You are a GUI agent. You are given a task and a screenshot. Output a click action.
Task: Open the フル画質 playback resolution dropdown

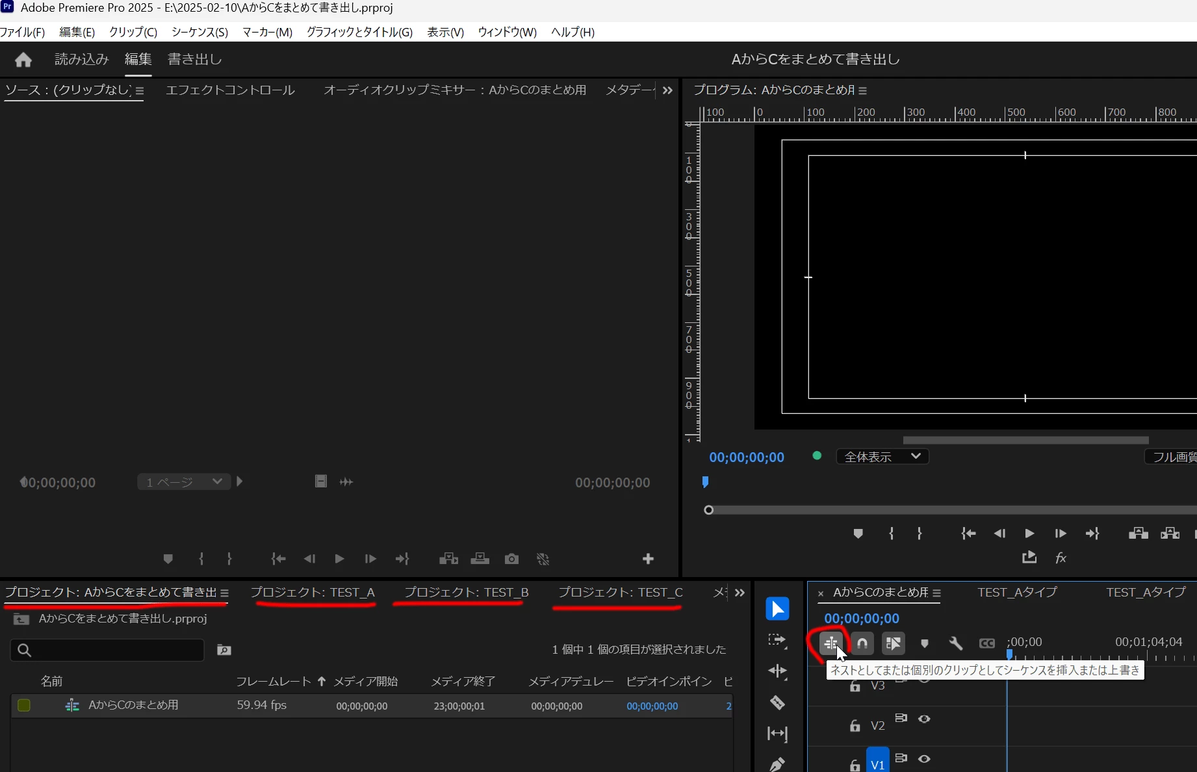(1171, 457)
